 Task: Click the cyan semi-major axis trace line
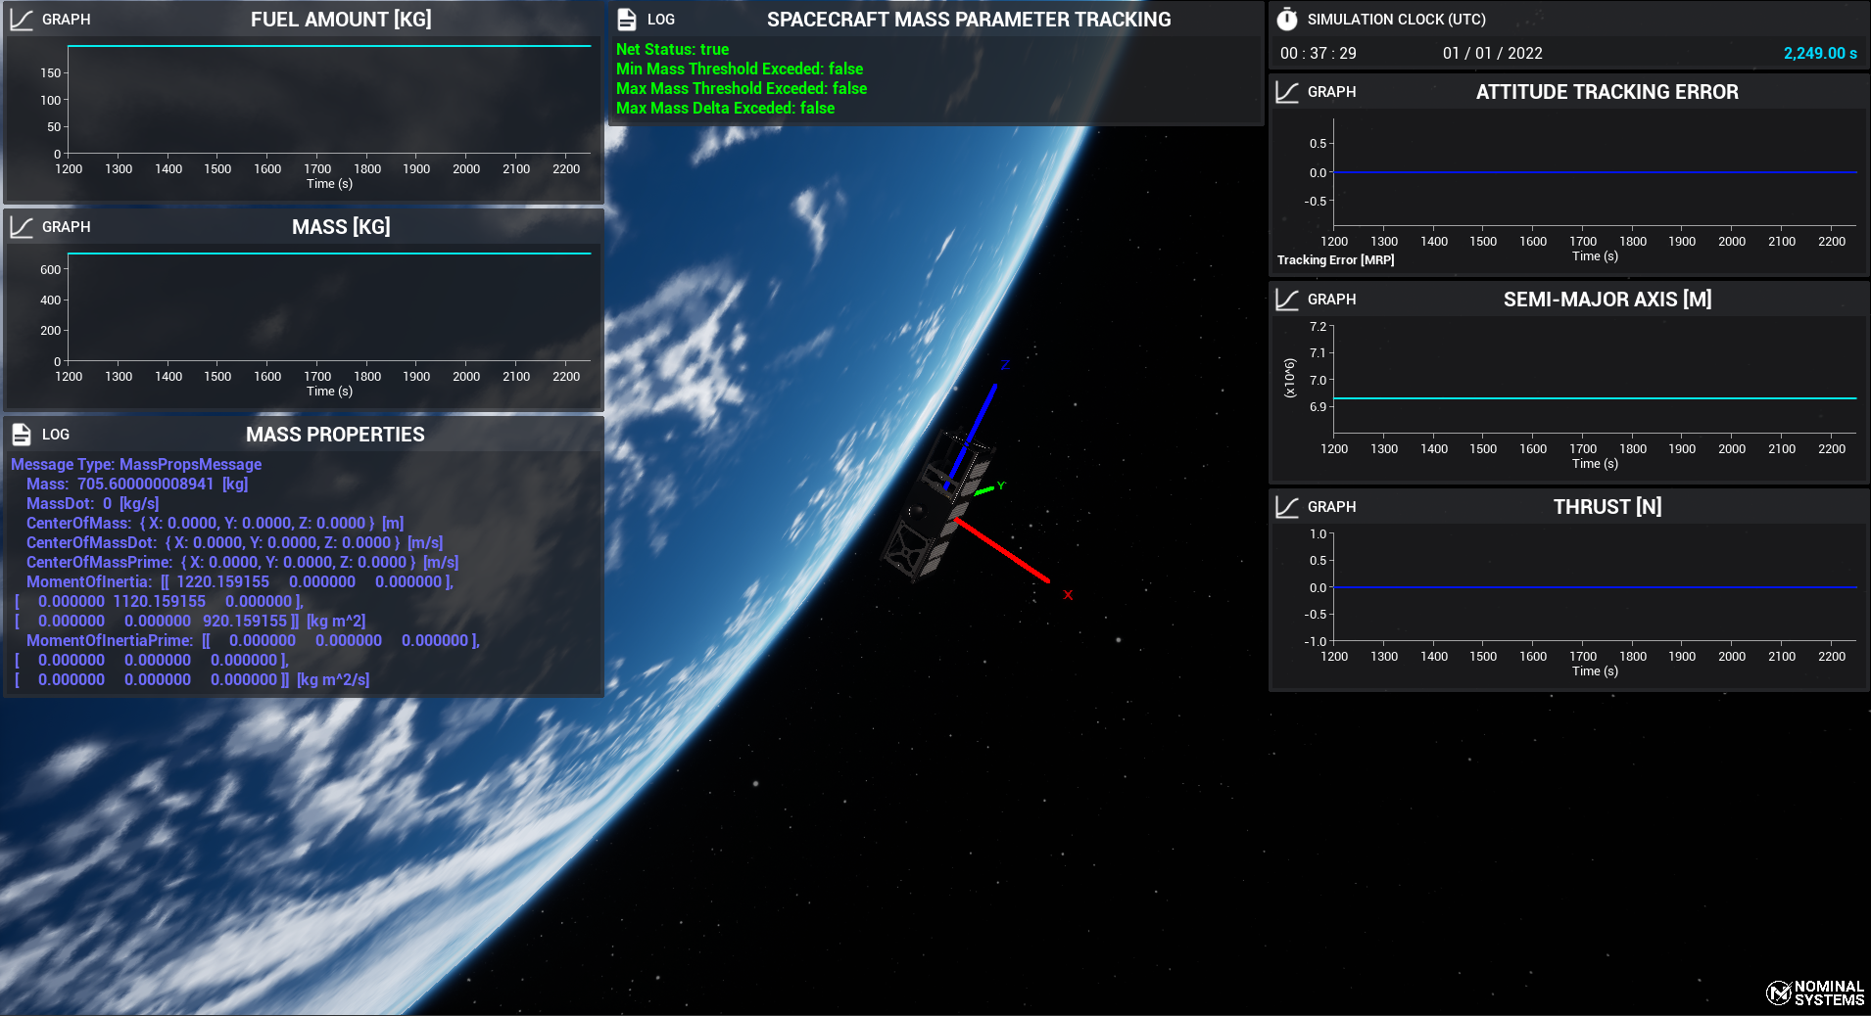1595,398
